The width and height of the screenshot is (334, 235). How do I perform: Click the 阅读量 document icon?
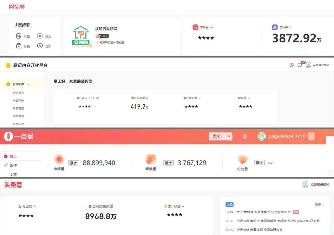(x=151, y=159)
